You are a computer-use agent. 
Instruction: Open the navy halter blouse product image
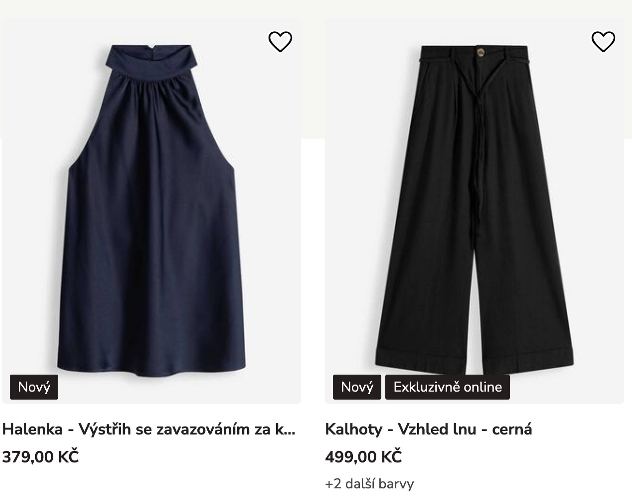[151, 211]
